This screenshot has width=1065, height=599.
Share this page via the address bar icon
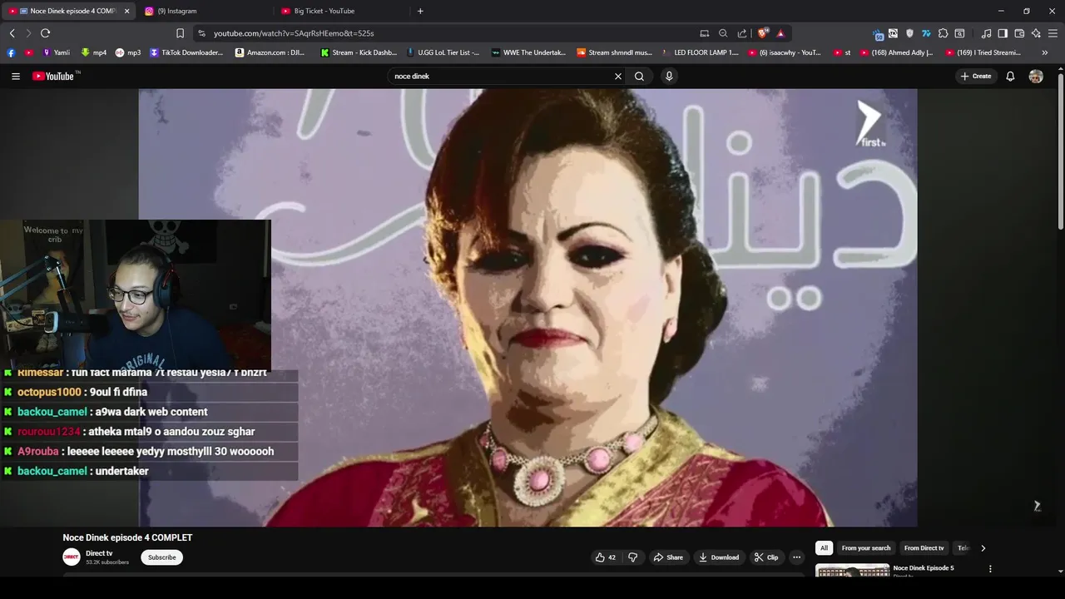[742, 33]
